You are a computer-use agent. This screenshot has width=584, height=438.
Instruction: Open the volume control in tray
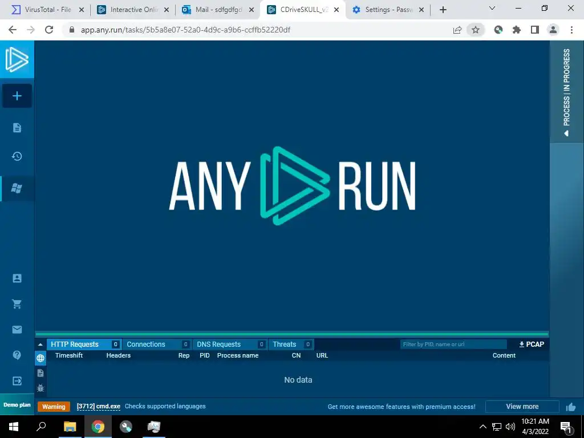[510, 427]
